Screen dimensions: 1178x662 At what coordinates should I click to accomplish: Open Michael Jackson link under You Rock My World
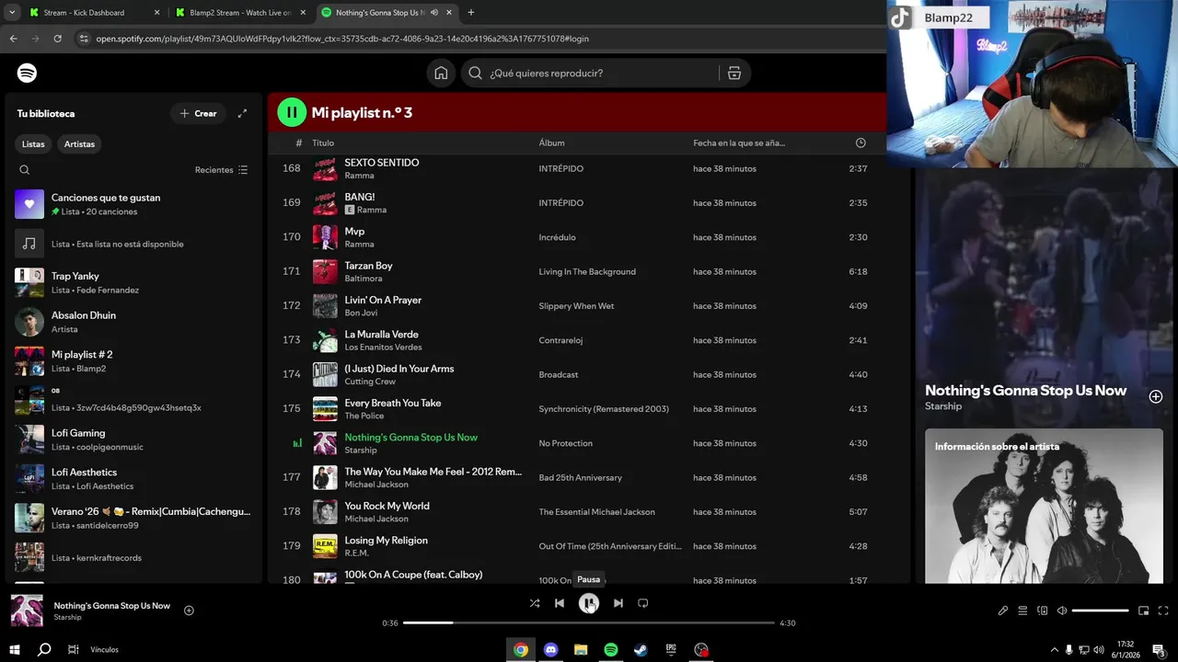click(x=376, y=519)
